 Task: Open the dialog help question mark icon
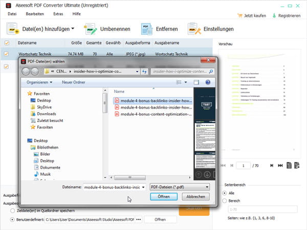pos(208,82)
